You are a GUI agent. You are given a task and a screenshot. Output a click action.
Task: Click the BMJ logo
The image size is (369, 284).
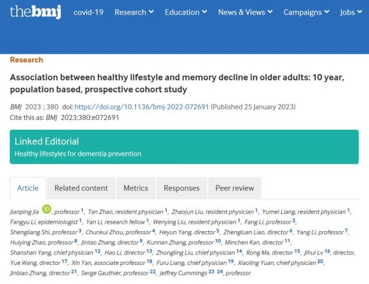coord(35,12)
